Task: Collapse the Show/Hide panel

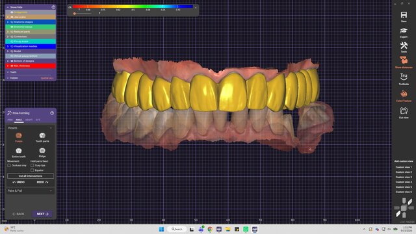Action: [8, 7]
